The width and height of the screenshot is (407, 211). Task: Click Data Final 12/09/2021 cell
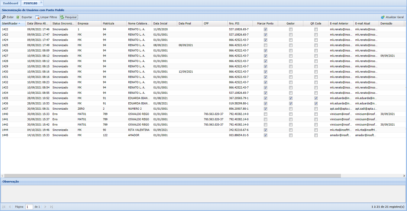click(x=186, y=71)
